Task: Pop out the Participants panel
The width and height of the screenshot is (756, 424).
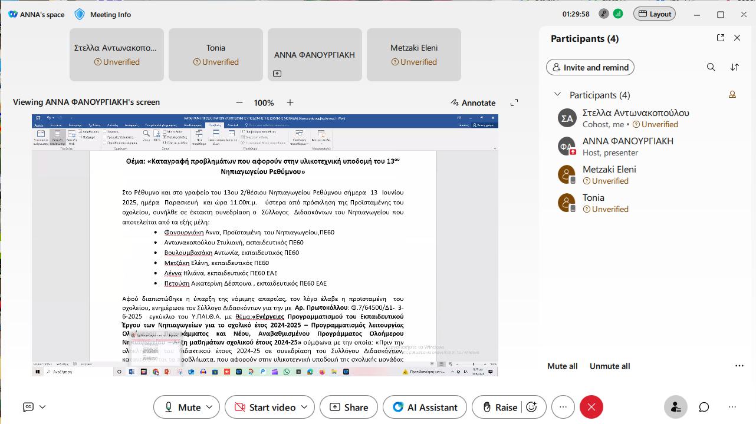Action: 721,38
